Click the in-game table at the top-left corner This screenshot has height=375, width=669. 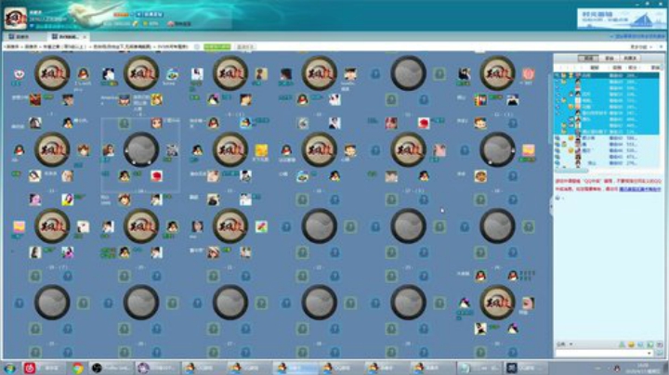click(52, 73)
